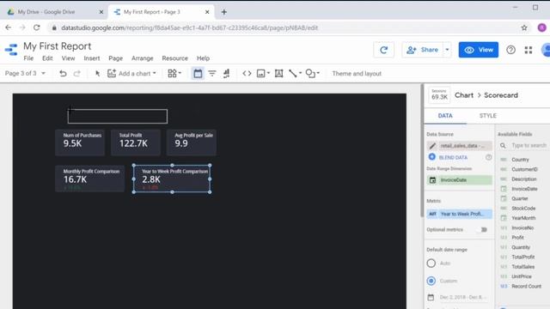550x309 pixels.
Task: Open the Page menu
Action: click(115, 58)
